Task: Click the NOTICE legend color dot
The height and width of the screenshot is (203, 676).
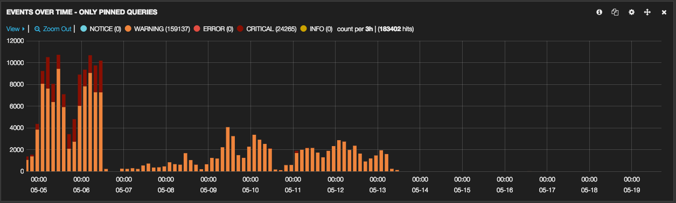Action: [x=83, y=29]
